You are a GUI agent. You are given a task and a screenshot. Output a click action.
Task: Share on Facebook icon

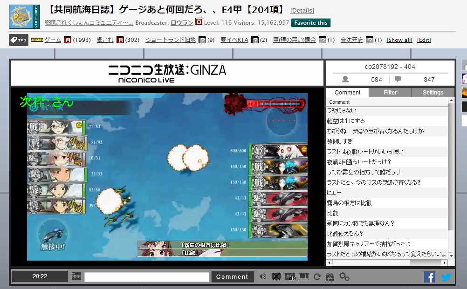[x=430, y=277]
